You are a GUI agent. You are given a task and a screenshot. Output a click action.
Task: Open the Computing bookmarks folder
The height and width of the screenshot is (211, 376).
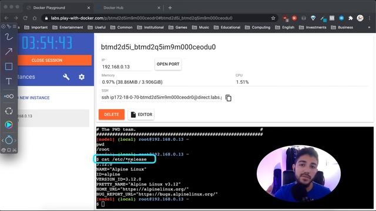tap(257, 28)
